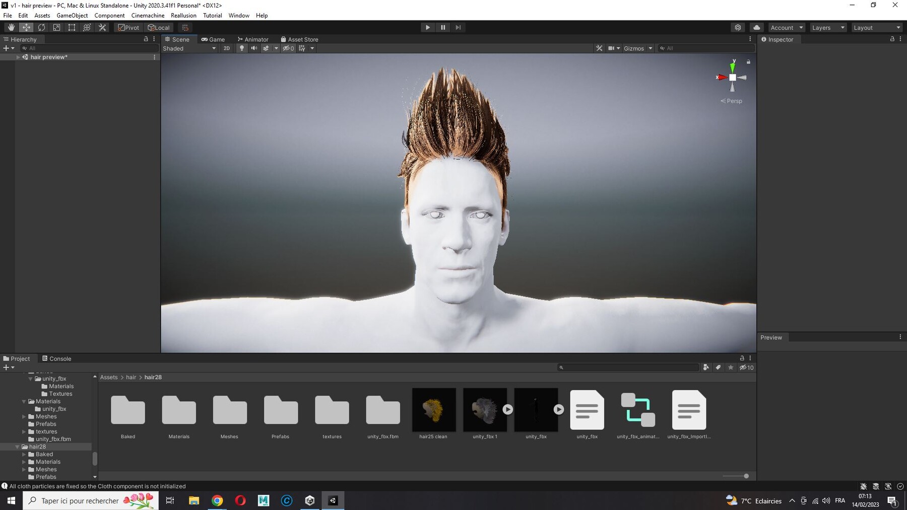Open scene component tools icon
Image resolution: width=907 pixels, height=510 pixels.
pos(599,48)
